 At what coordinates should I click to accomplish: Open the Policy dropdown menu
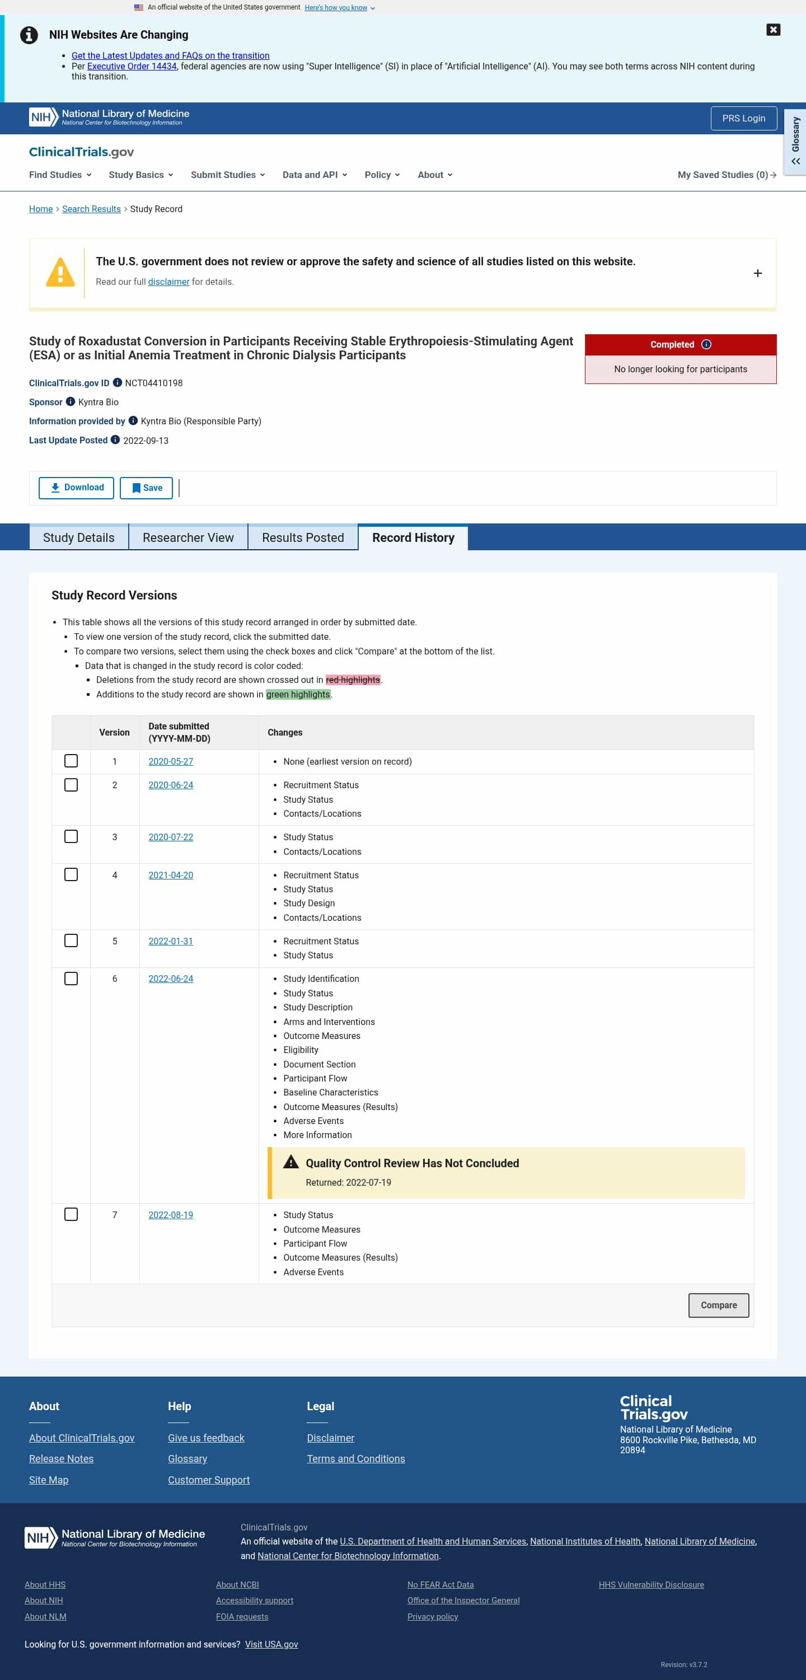[382, 175]
